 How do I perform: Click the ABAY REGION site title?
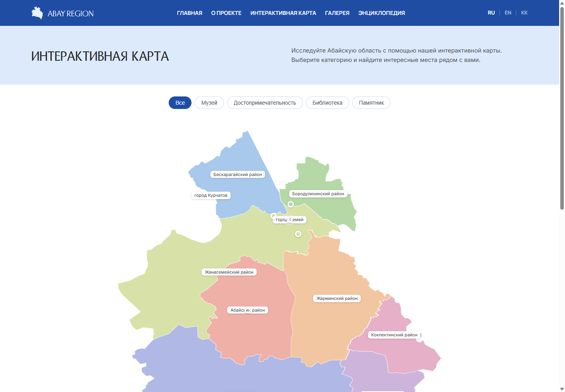[x=71, y=13]
